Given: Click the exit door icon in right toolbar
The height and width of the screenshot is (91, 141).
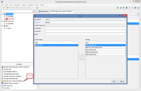Looking at the screenshot, I should click(x=138, y=8).
